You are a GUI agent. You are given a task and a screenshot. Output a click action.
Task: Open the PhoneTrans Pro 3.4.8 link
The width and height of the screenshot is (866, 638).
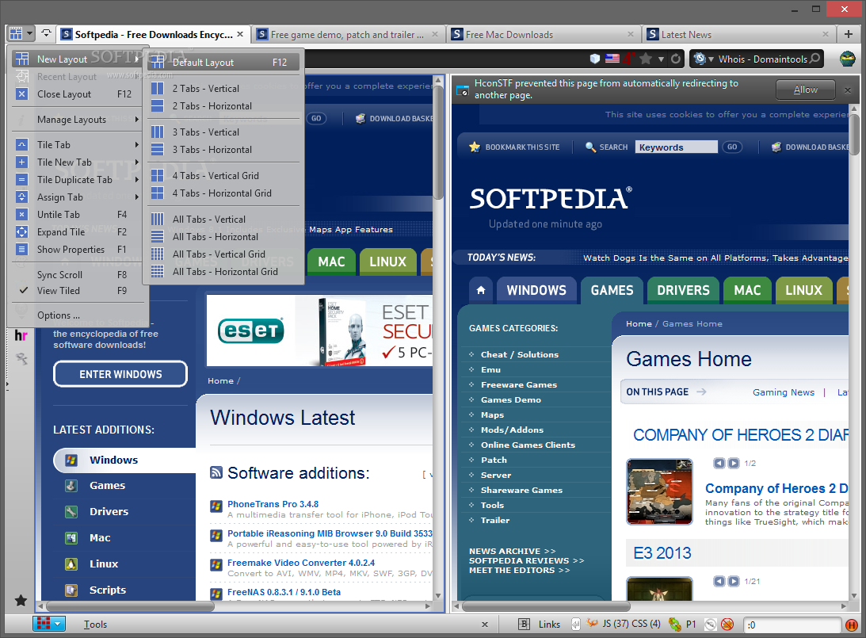pos(273,504)
